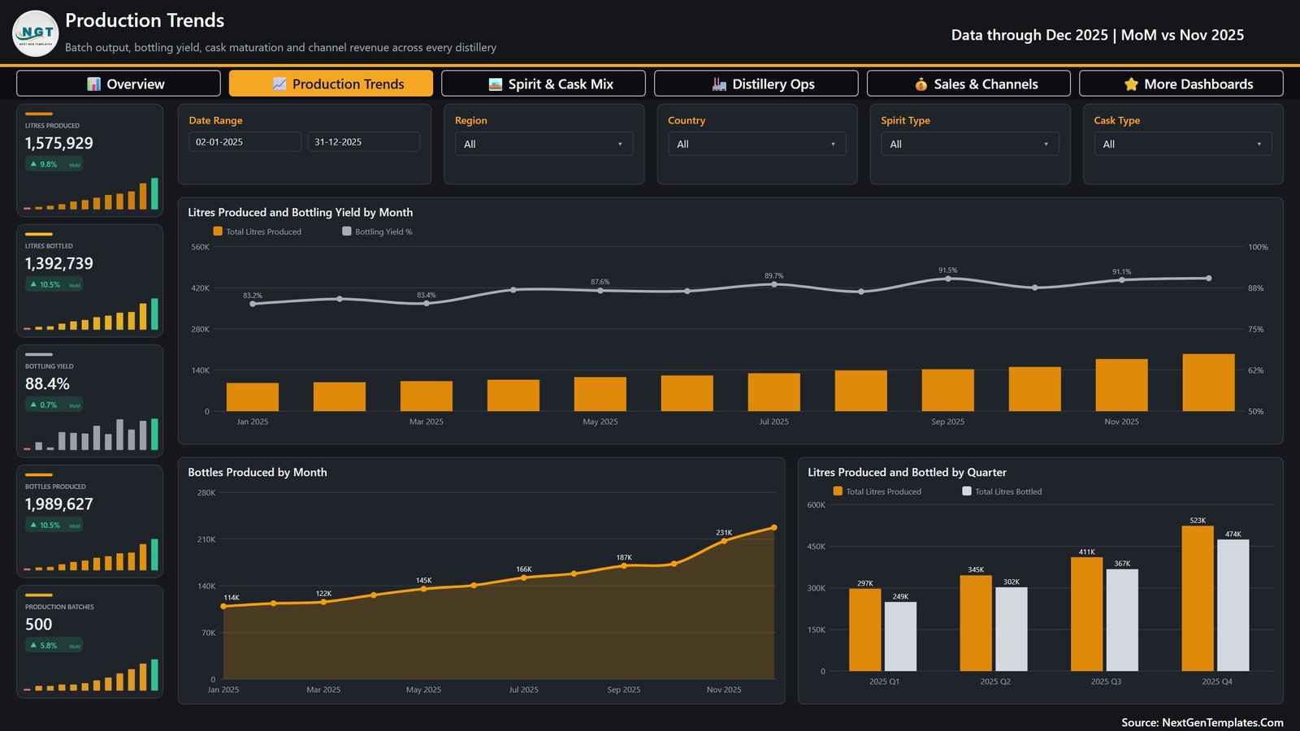Screen dimensions: 1300x731
Task: Click the 9.8% MoM badge
Action: (x=54, y=164)
